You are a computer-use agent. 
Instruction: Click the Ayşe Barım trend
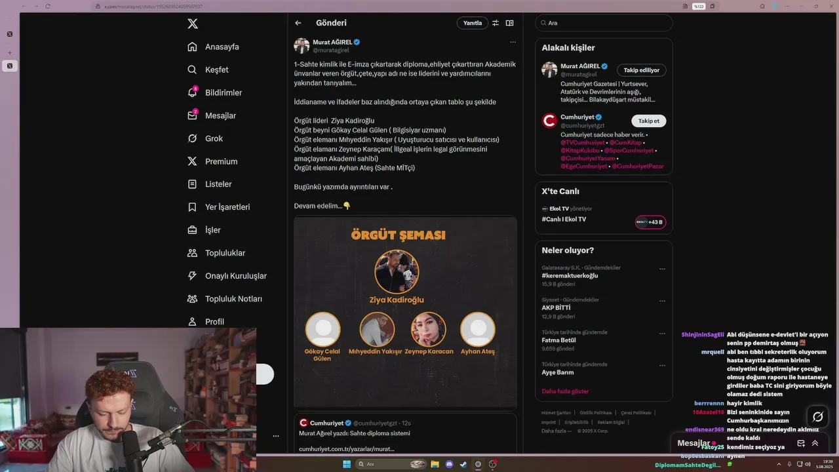557,372
